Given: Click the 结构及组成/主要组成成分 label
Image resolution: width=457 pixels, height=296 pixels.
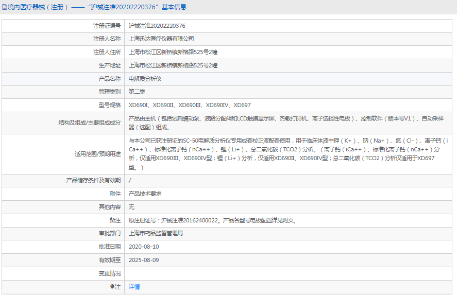Looking at the screenshot, I should [x=90, y=123].
